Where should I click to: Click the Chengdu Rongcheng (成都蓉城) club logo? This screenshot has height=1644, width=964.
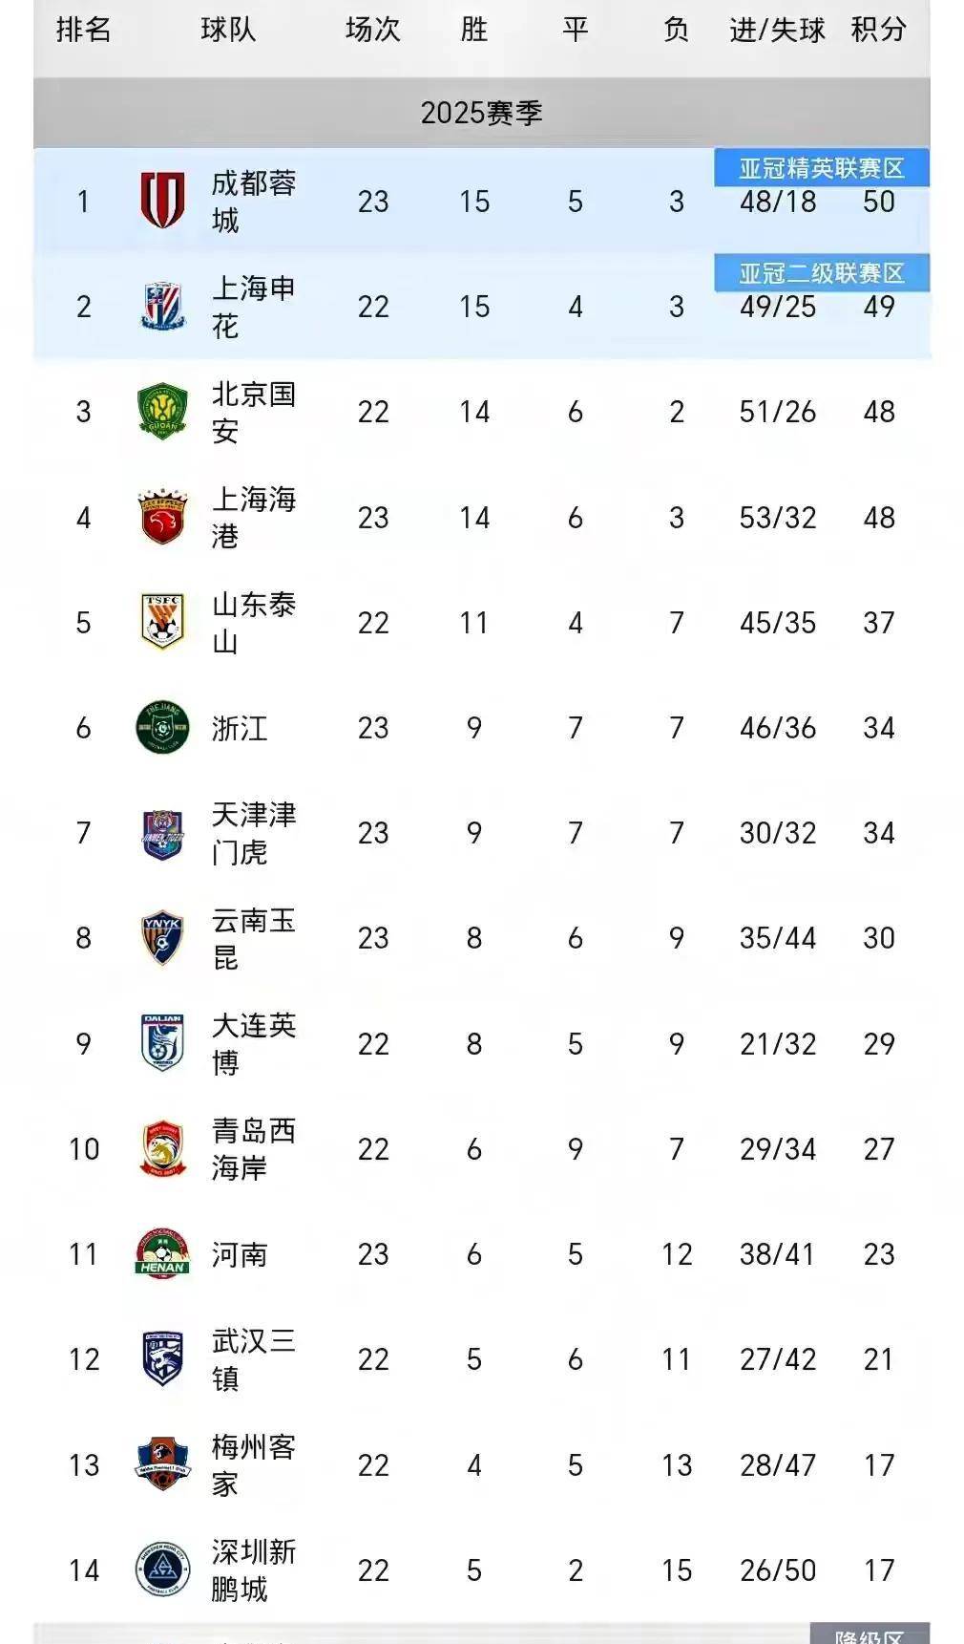(x=162, y=201)
